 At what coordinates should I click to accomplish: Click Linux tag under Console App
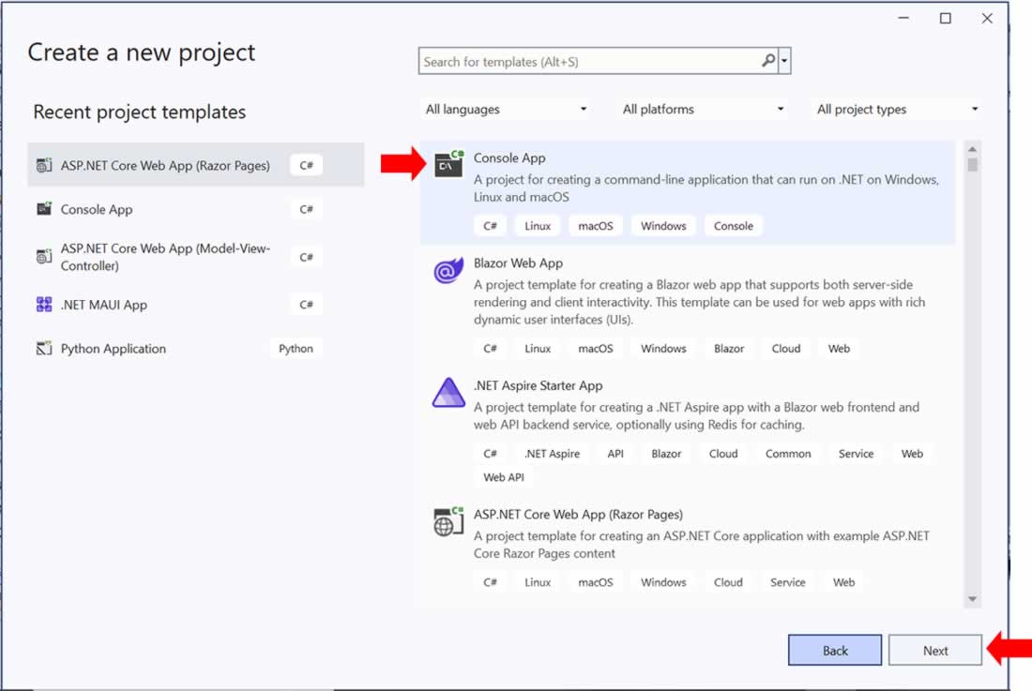(537, 226)
